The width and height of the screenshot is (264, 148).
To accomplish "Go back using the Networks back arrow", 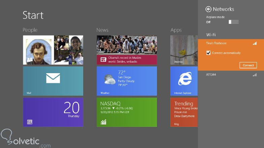I will click(x=208, y=9).
